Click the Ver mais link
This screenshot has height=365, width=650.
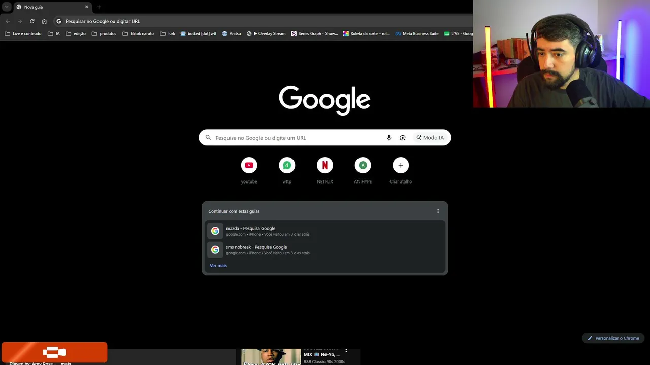point(218,266)
